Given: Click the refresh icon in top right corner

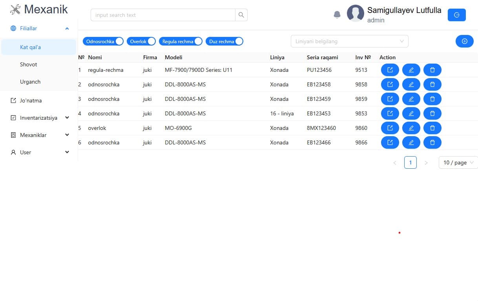Looking at the screenshot, I should coord(456,15).
